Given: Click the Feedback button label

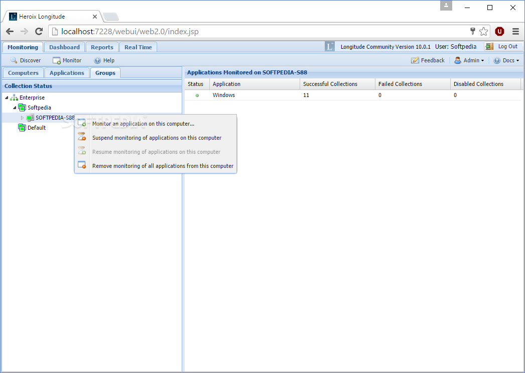Looking at the screenshot, I should tap(433, 60).
